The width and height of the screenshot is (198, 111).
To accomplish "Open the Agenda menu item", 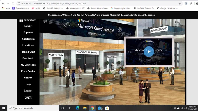I will (x=28, y=33).
